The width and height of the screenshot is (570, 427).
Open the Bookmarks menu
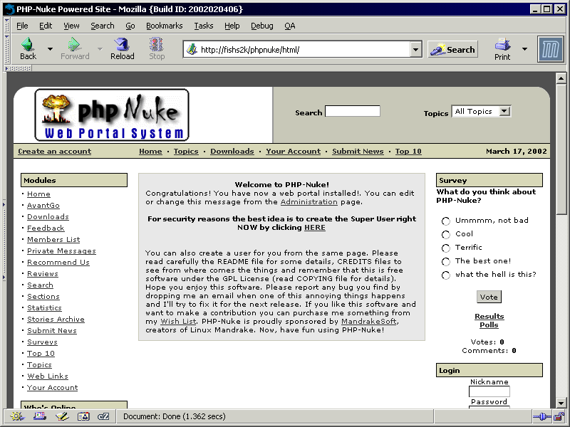point(165,26)
